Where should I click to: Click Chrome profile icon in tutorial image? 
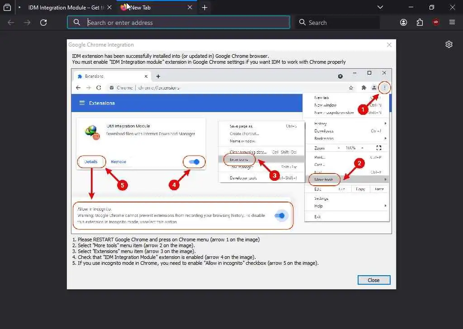pos(374,88)
